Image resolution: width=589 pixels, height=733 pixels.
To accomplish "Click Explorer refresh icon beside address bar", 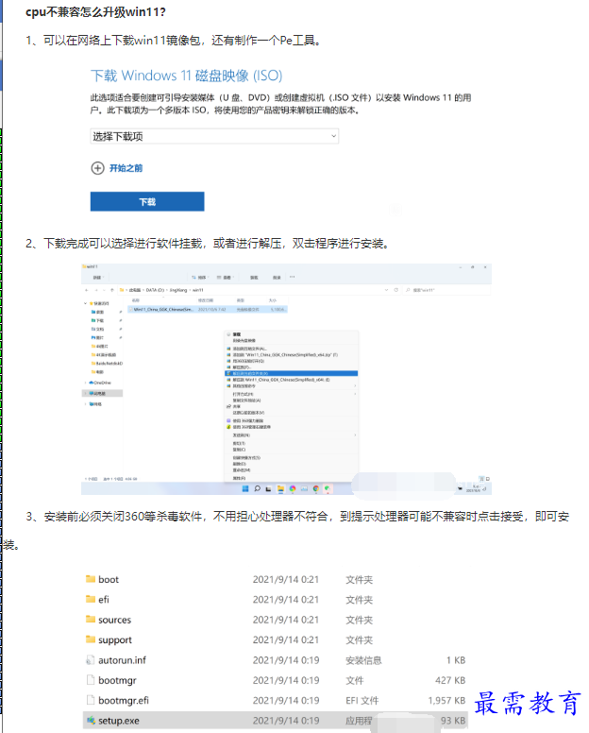I will tap(395, 290).
